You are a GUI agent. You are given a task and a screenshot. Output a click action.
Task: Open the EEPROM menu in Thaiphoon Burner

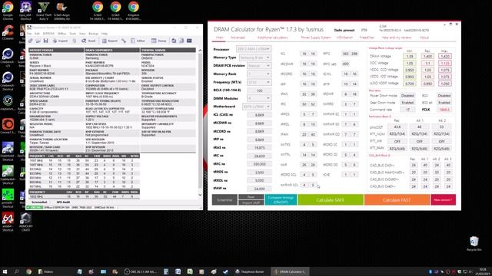click(48, 34)
